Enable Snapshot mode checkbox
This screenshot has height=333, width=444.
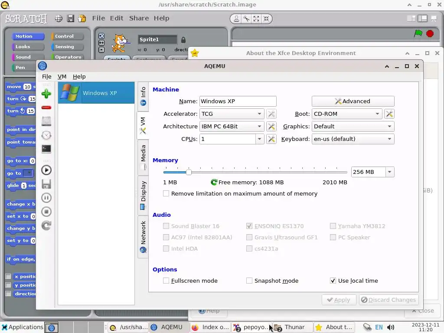tap(249, 281)
